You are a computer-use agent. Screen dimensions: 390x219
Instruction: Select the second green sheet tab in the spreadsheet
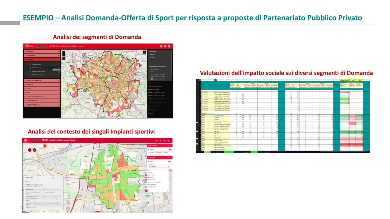254,152
